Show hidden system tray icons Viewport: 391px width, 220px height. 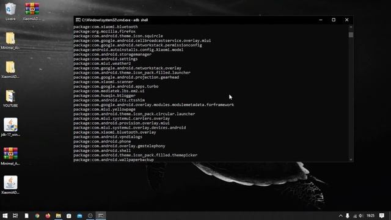[x=341, y=216]
